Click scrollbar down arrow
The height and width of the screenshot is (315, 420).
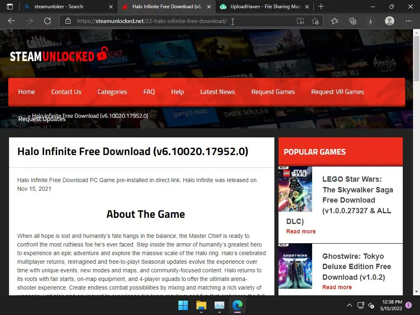416,292
